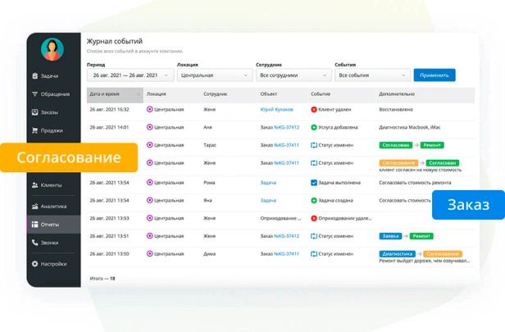Go to the Клиенты sidebar item
Image resolution: width=505 pixels, height=332 pixels.
coord(52,185)
